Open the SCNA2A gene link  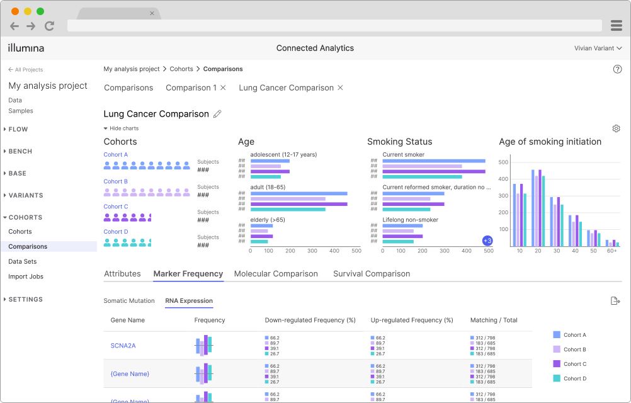(123, 346)
